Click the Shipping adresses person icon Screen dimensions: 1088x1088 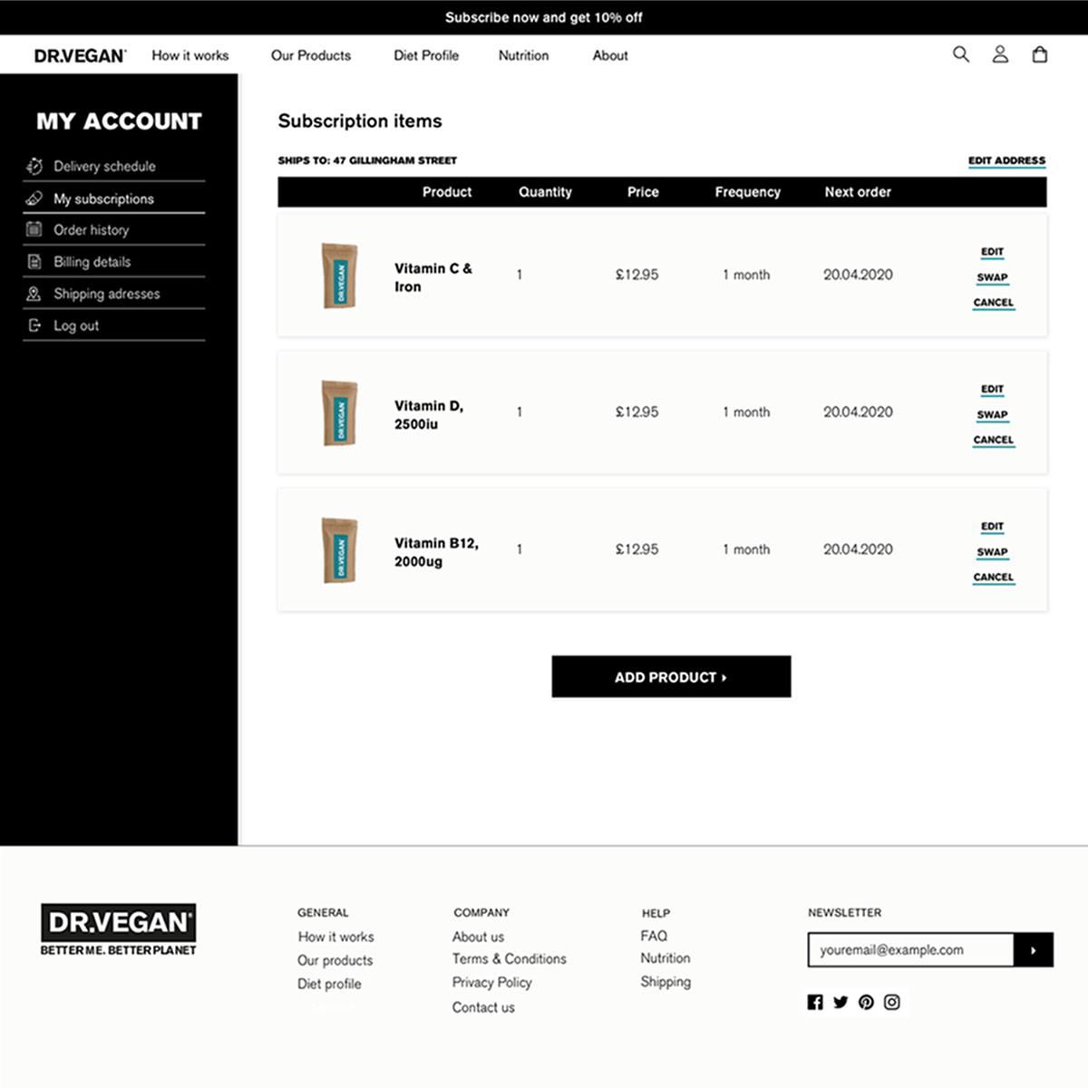coord(34,294)
